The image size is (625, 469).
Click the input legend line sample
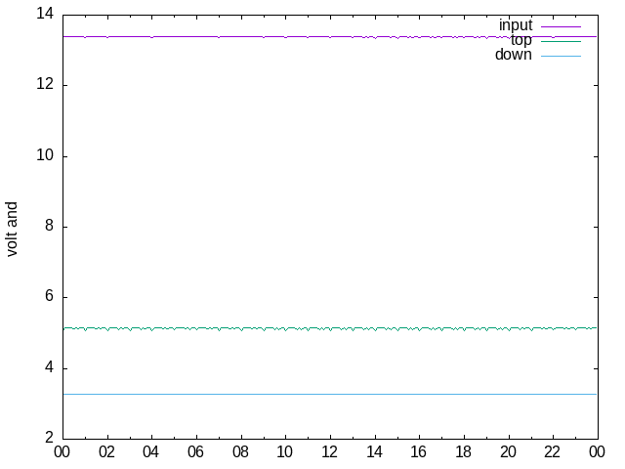click(x=561, y=26)
